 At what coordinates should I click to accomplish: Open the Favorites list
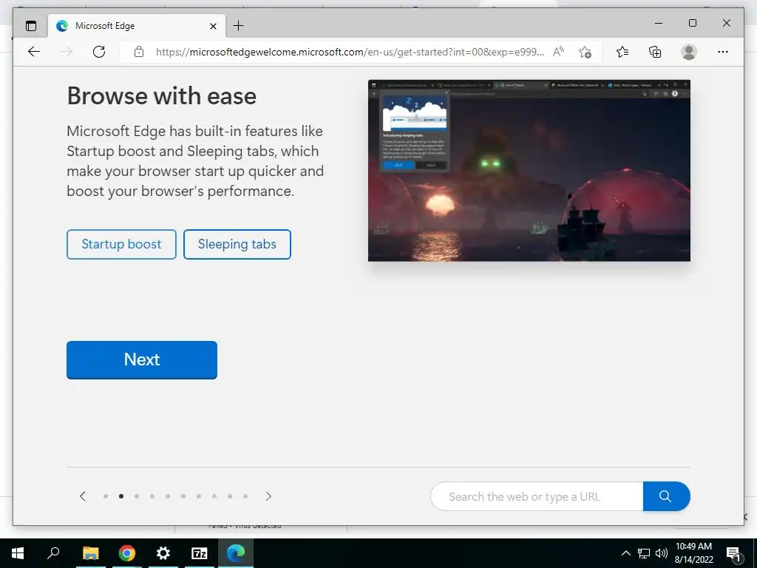click(622, 52)
